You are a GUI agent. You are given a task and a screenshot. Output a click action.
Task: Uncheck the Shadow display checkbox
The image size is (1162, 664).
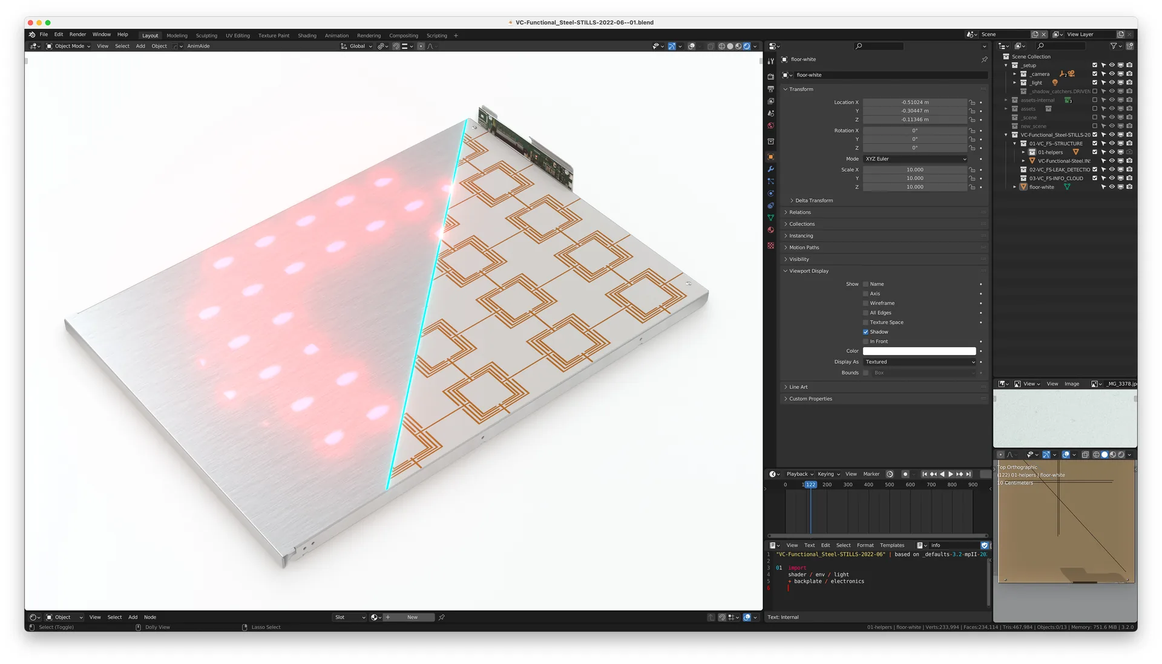[865, 332]
